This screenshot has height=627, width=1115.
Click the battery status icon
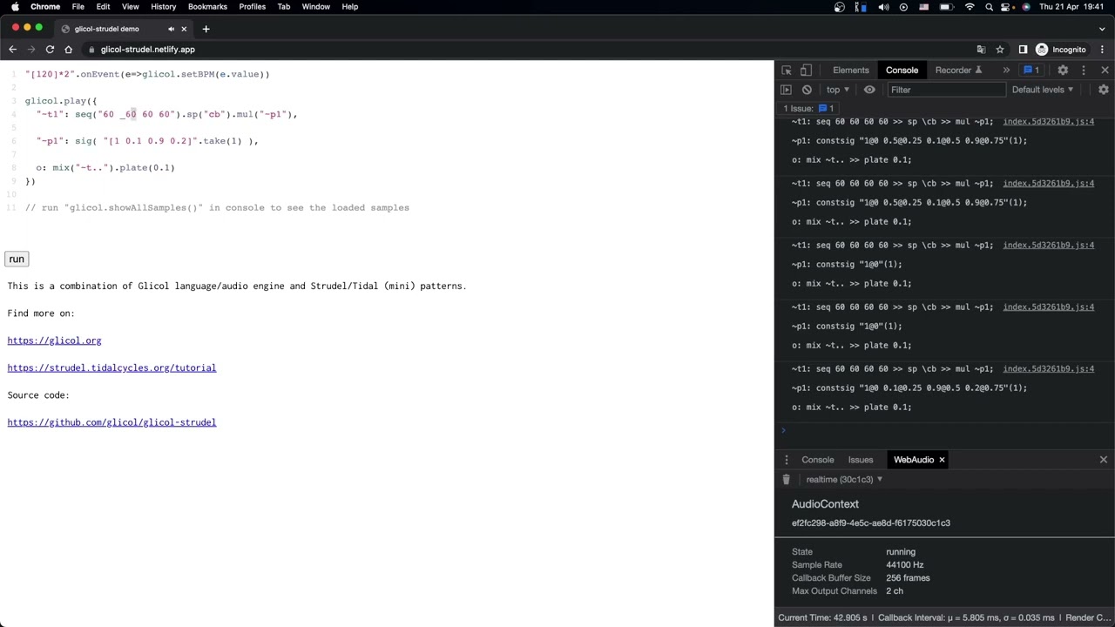[x=946, y=7]
